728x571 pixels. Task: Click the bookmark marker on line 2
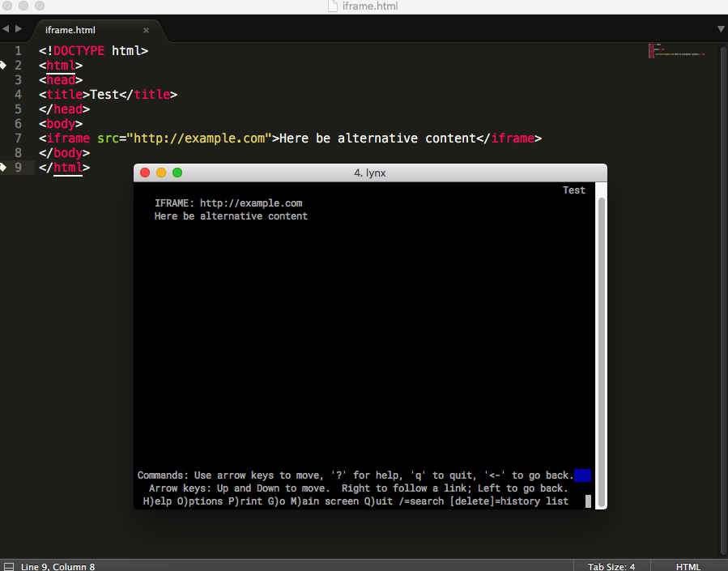(3, 65)
